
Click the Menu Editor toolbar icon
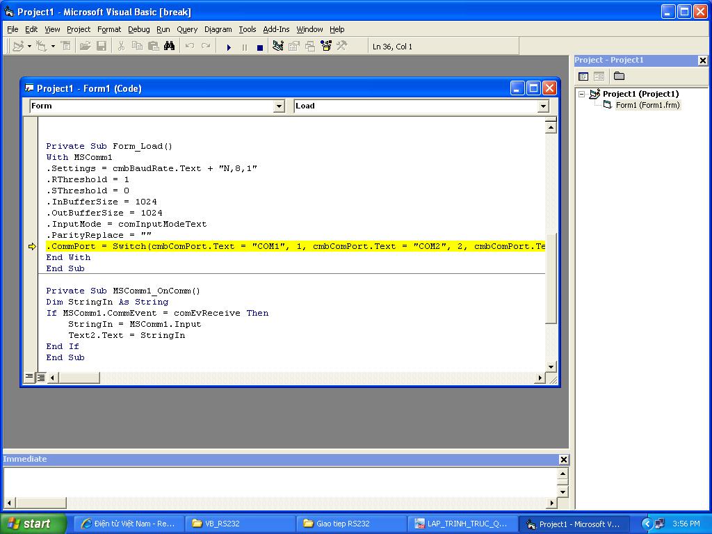pyautogui.click(x=66, y=46)
